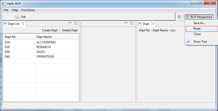Viewport: 218px width, 111px height.
Task: Click the Dept No - Dept Name - Loc label
Action: 157,30
